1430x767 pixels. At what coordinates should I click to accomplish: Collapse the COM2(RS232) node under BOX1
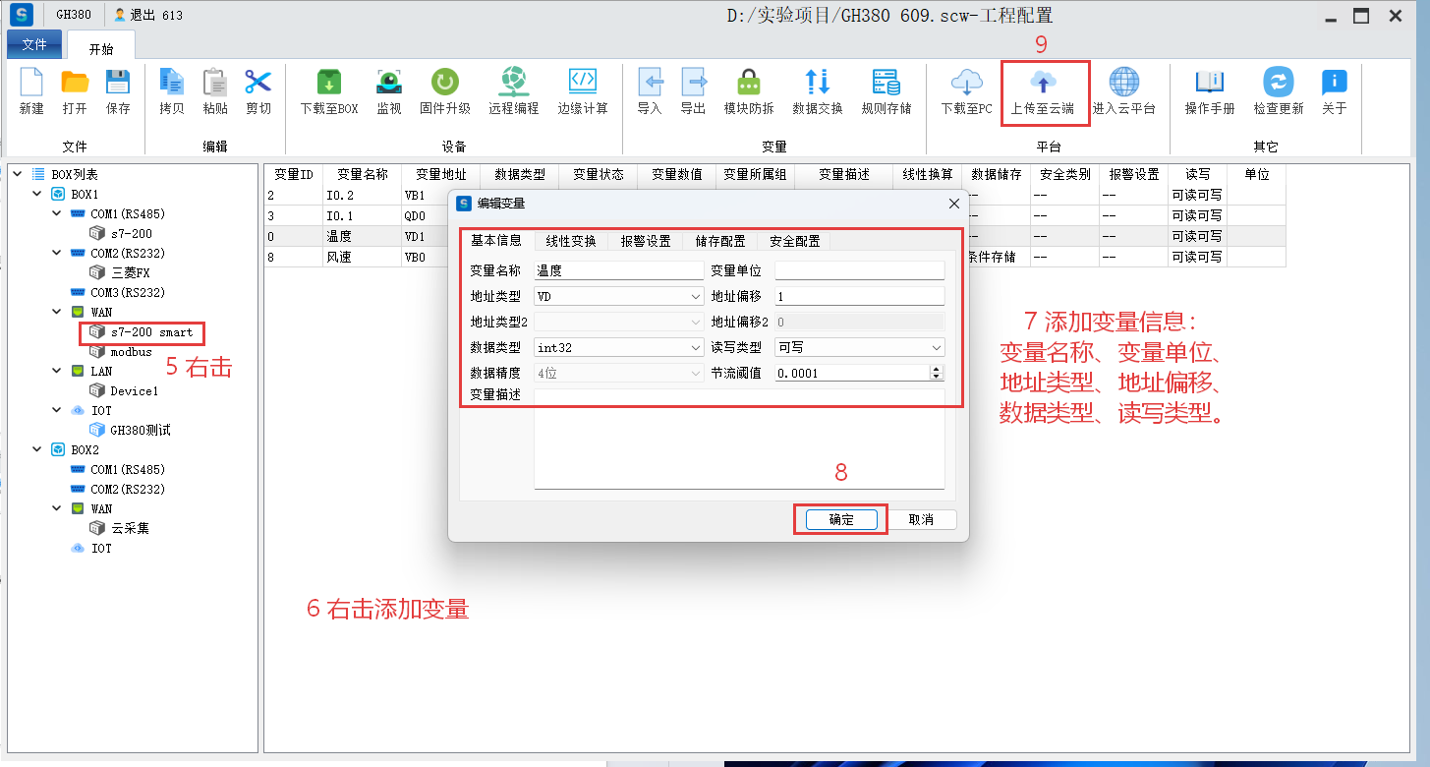point(56,253)
